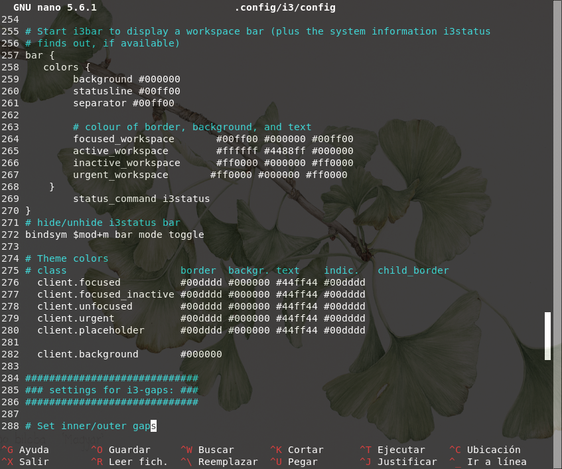
Task: Select the ^\ Reemplazar replace shortcut
Action: (x=219, y=462)
